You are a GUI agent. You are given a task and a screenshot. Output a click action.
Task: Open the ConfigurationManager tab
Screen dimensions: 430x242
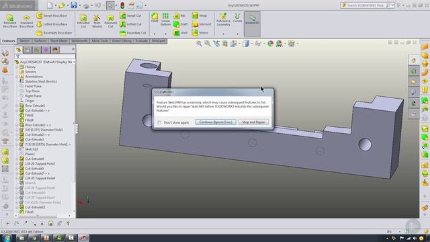37,50
